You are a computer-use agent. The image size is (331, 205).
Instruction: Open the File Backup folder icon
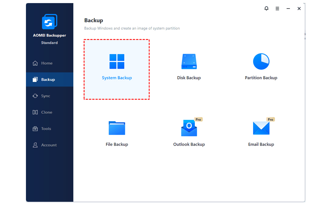click(x=117, y=128)
